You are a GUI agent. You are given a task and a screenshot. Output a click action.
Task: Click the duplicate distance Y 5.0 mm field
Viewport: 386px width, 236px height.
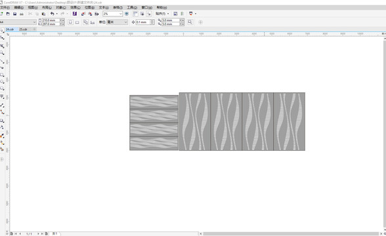[x=171, y=24]
